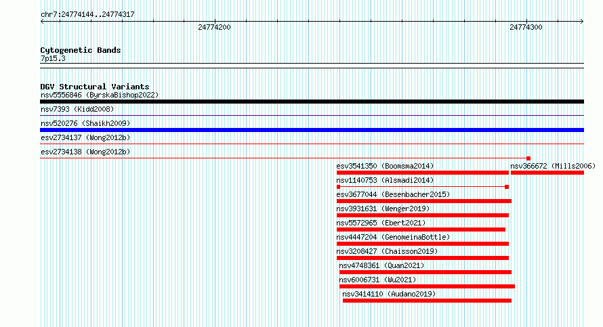Click ruler position label 24774200

point(214,27)
